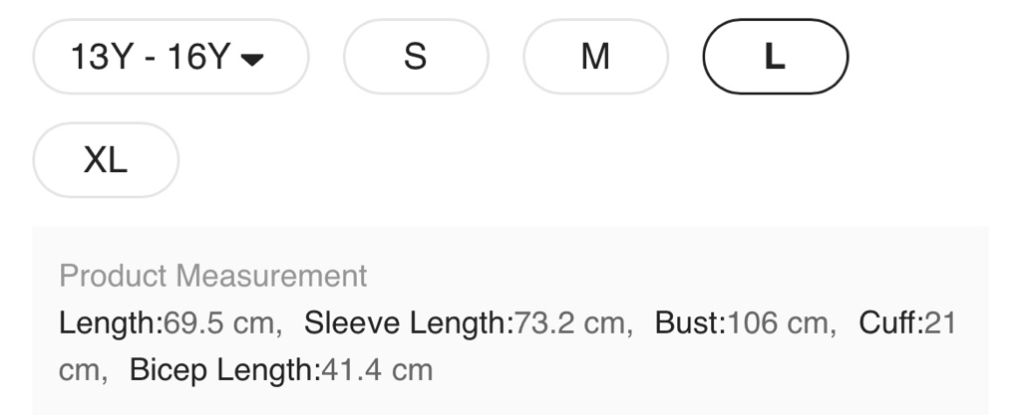Click the Product Measurement heading
Viewport: 1021px width, 415px height.
[212, 276]
